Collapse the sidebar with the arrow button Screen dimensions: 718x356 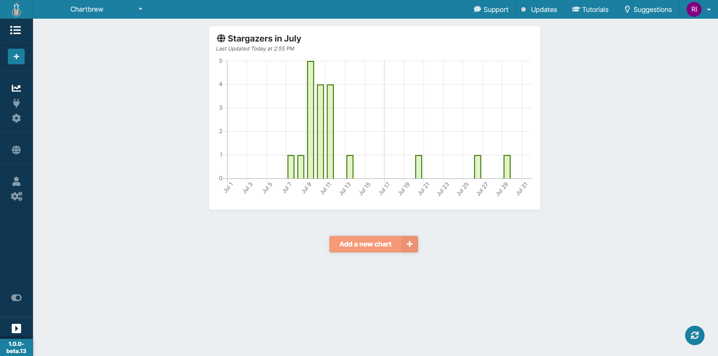16,328
